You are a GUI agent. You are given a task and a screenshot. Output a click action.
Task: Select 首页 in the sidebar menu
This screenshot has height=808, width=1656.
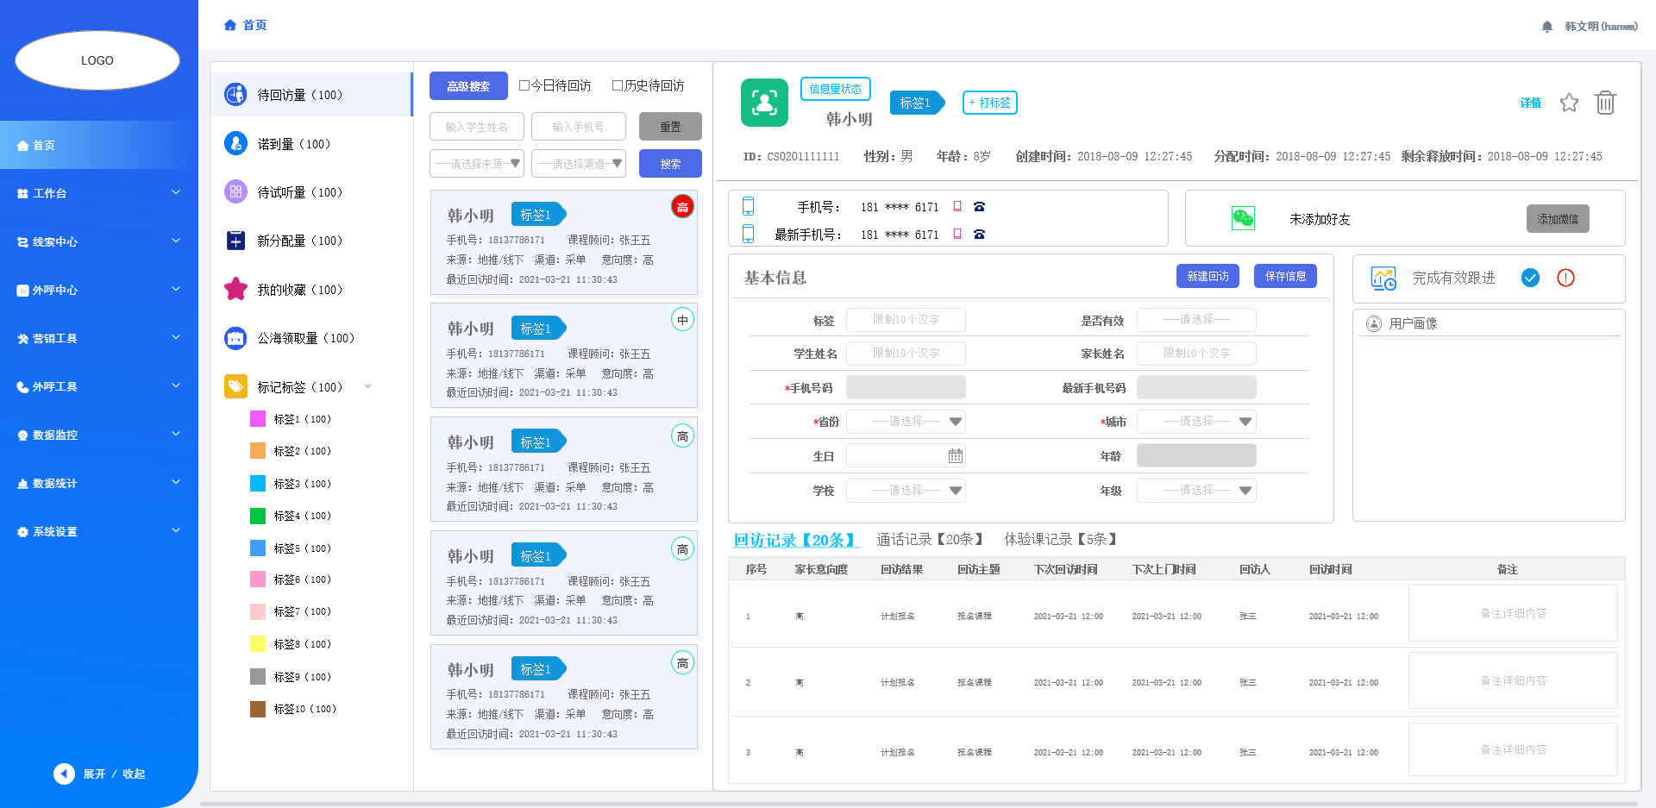99,145
